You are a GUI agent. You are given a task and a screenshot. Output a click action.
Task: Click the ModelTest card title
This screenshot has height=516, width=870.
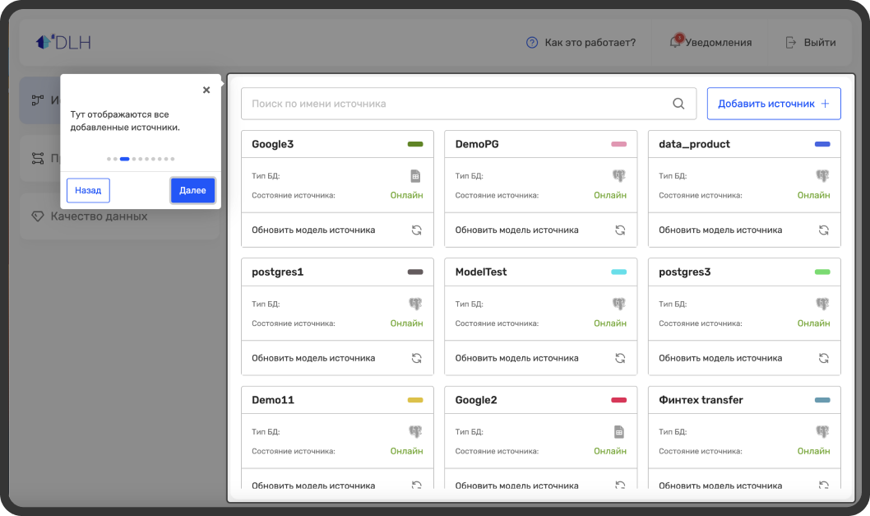pyautogui.click(x=481, y=272)
